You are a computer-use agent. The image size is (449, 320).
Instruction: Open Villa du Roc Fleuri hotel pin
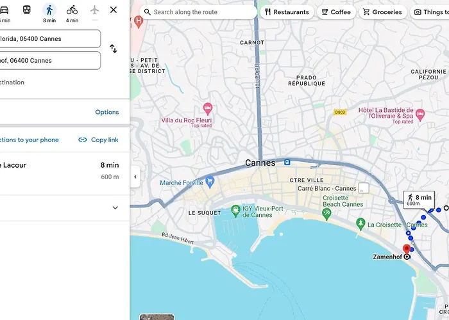[x=207, y=108]
